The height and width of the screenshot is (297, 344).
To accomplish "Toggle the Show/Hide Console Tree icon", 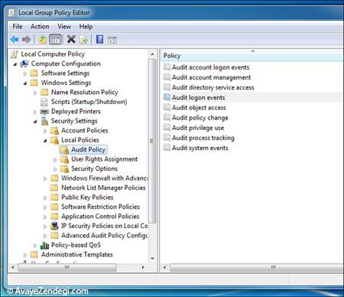I will pos(55,40).
